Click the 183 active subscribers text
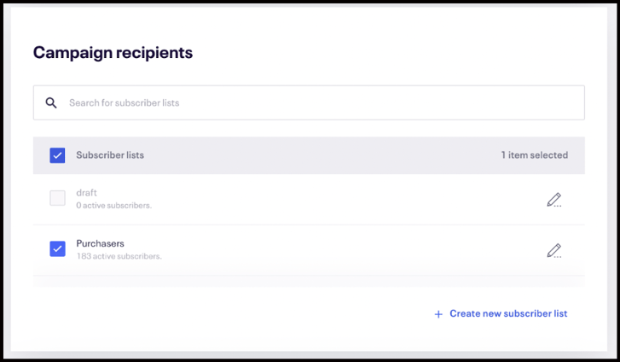 point(119,256)
